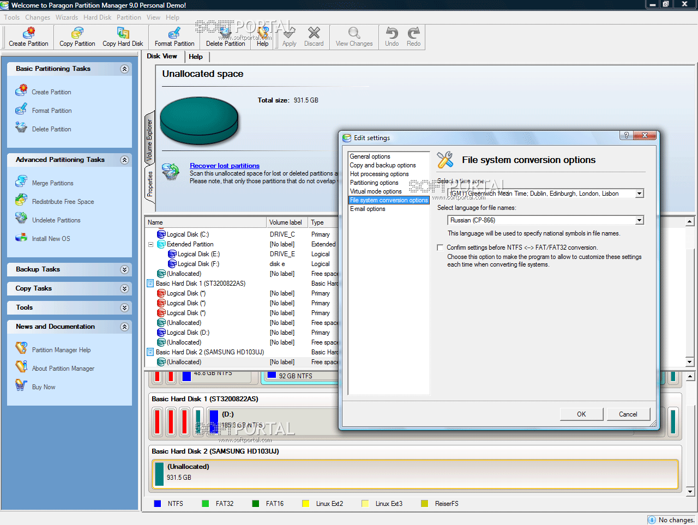Click the Buy Now cart icon

tap(21, 385)
